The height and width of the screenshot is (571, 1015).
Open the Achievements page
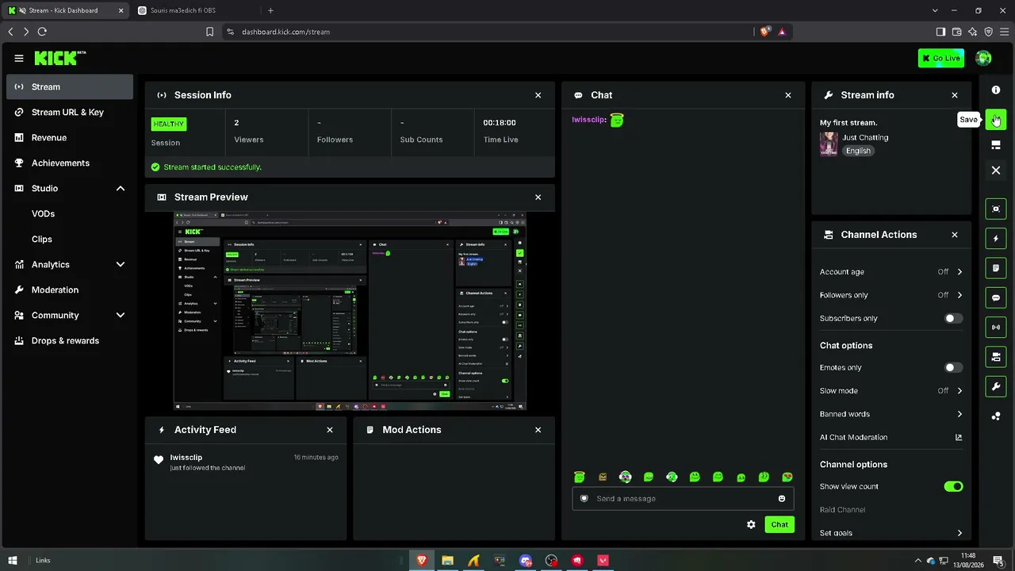(x=70, y=163)
